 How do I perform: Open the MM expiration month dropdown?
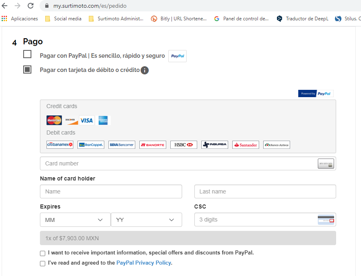[75, 220]
